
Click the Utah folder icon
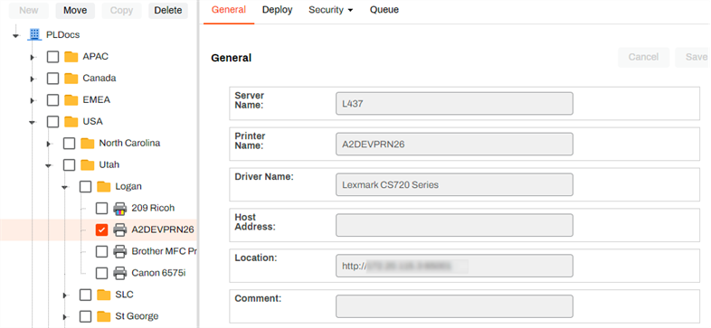(x=88, y=165)
